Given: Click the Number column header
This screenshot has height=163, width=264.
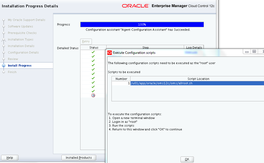Looking at the screenshot, I should tap(121, 79).
